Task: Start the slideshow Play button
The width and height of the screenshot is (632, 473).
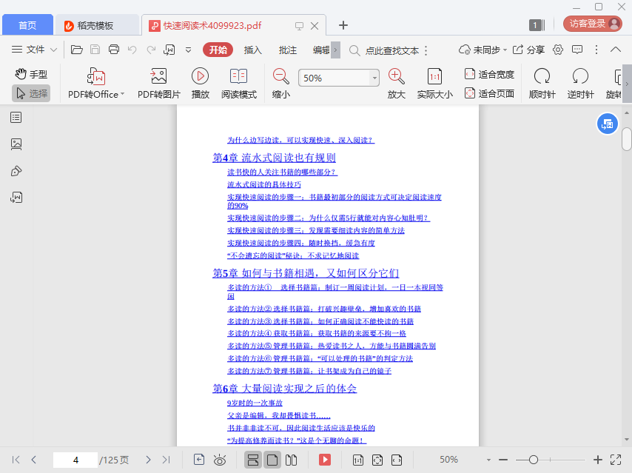Action: (201, 84)
